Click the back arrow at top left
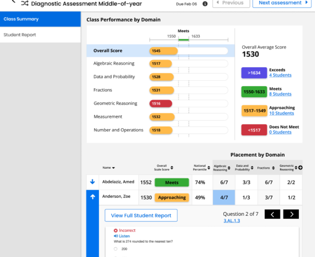 click(13, 2)
